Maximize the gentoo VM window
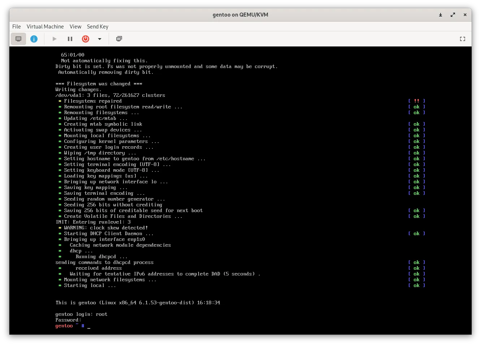The image size is (481, 345). click(453, 15)
